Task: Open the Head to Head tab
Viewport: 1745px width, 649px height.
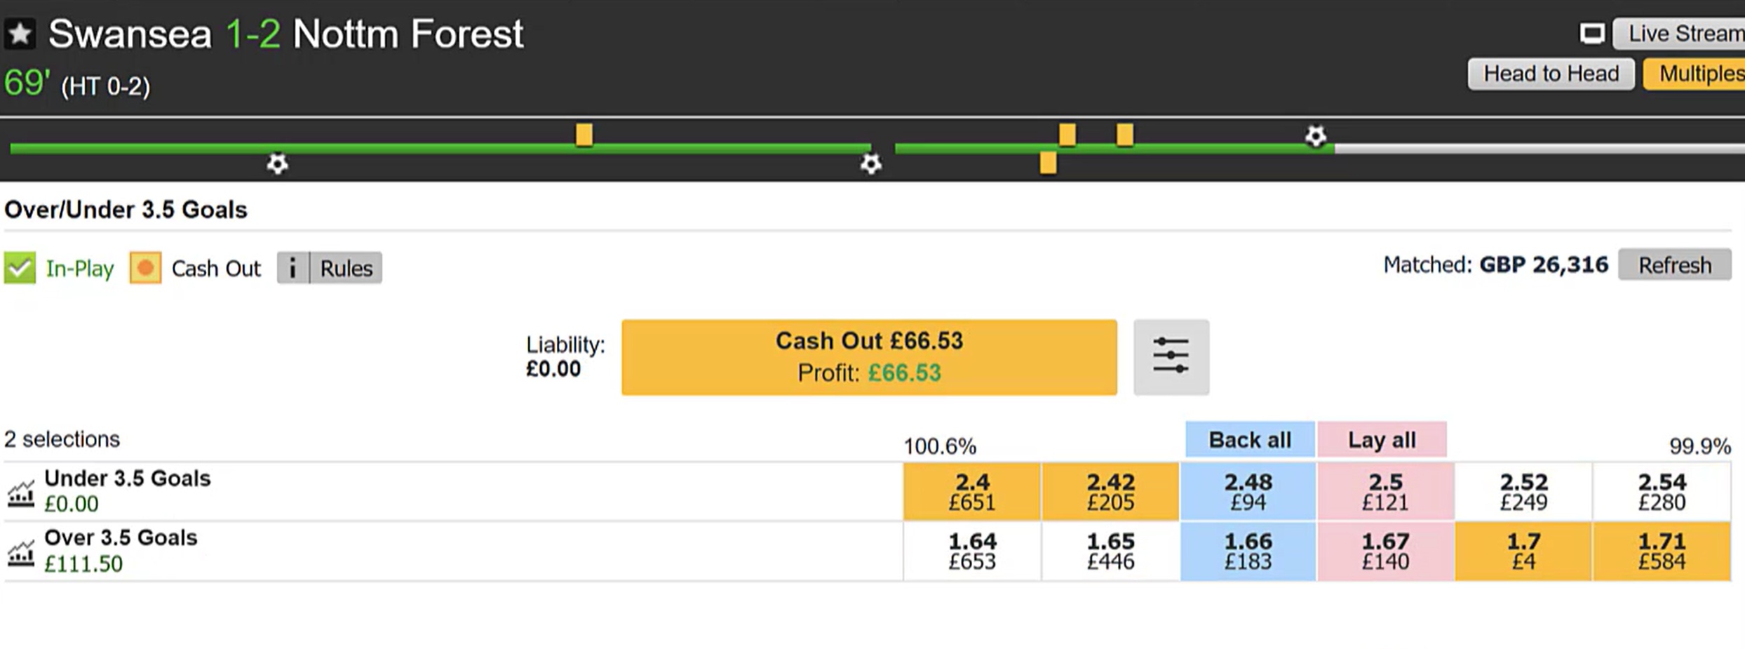Action: coord(1551,74)
